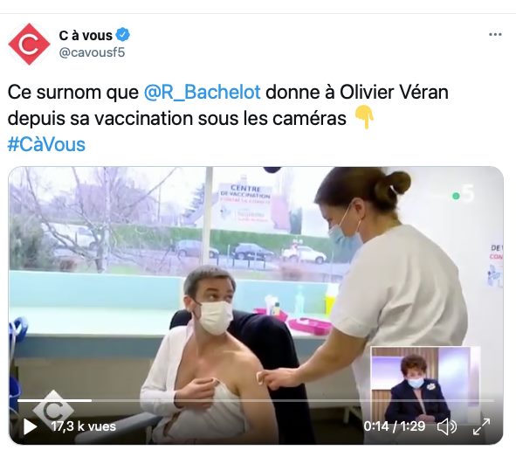Open the tweet's three-dot more menu
Screen dimensions: 516x450
[495, 34]
